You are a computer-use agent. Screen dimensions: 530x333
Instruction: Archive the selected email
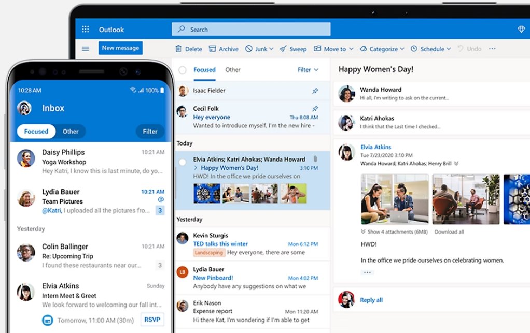click(x=224, y=48)
